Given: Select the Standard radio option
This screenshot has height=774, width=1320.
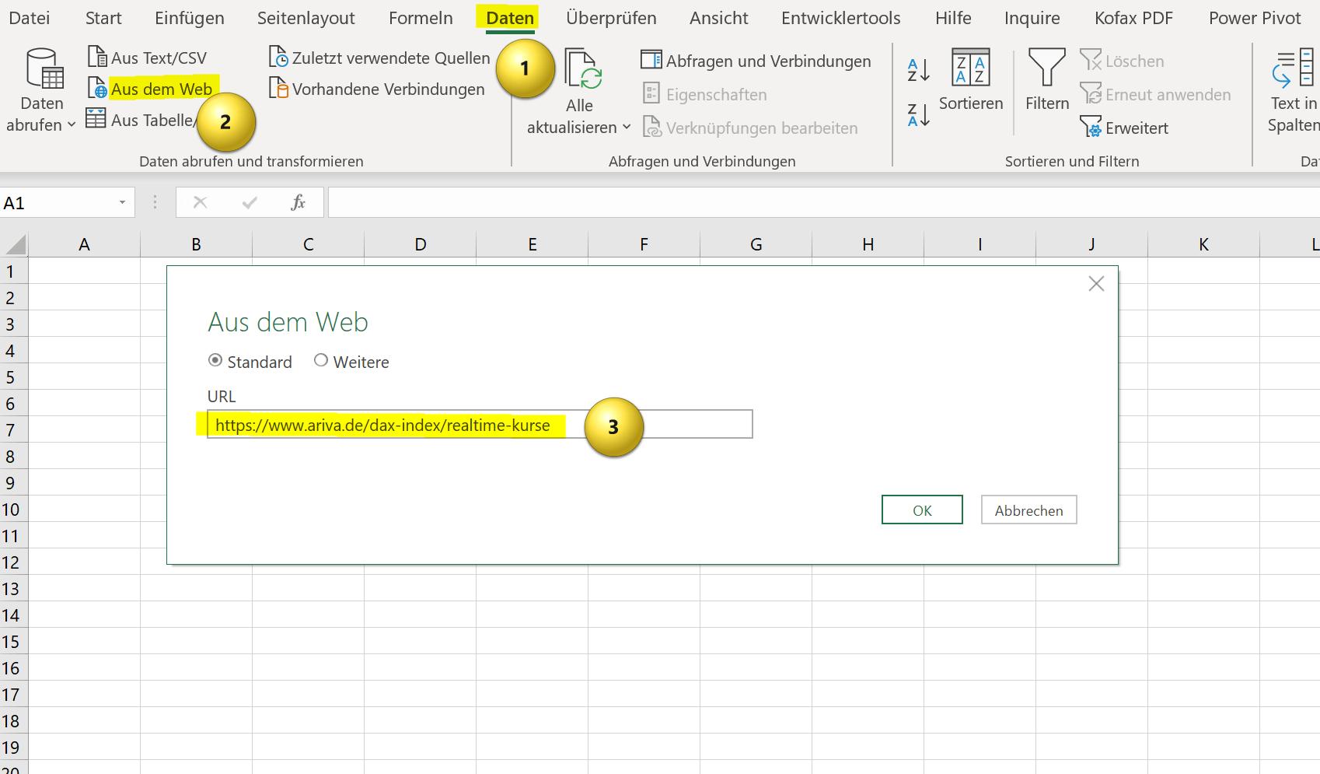Looking at the screenshot, I should coord(215,360).
